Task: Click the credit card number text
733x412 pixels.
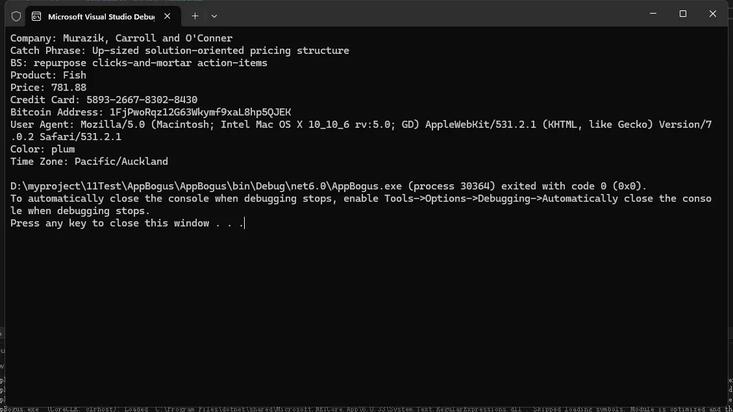Action: pos(142,100)
